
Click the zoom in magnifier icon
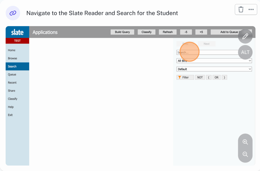point(245,142)
